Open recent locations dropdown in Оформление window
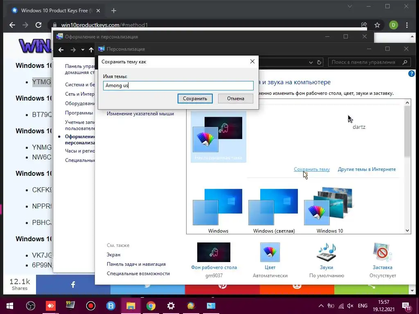Screen dimensions: 419x314 coord(83,50)
